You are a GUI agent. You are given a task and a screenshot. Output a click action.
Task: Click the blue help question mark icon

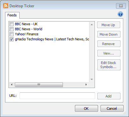120,14
